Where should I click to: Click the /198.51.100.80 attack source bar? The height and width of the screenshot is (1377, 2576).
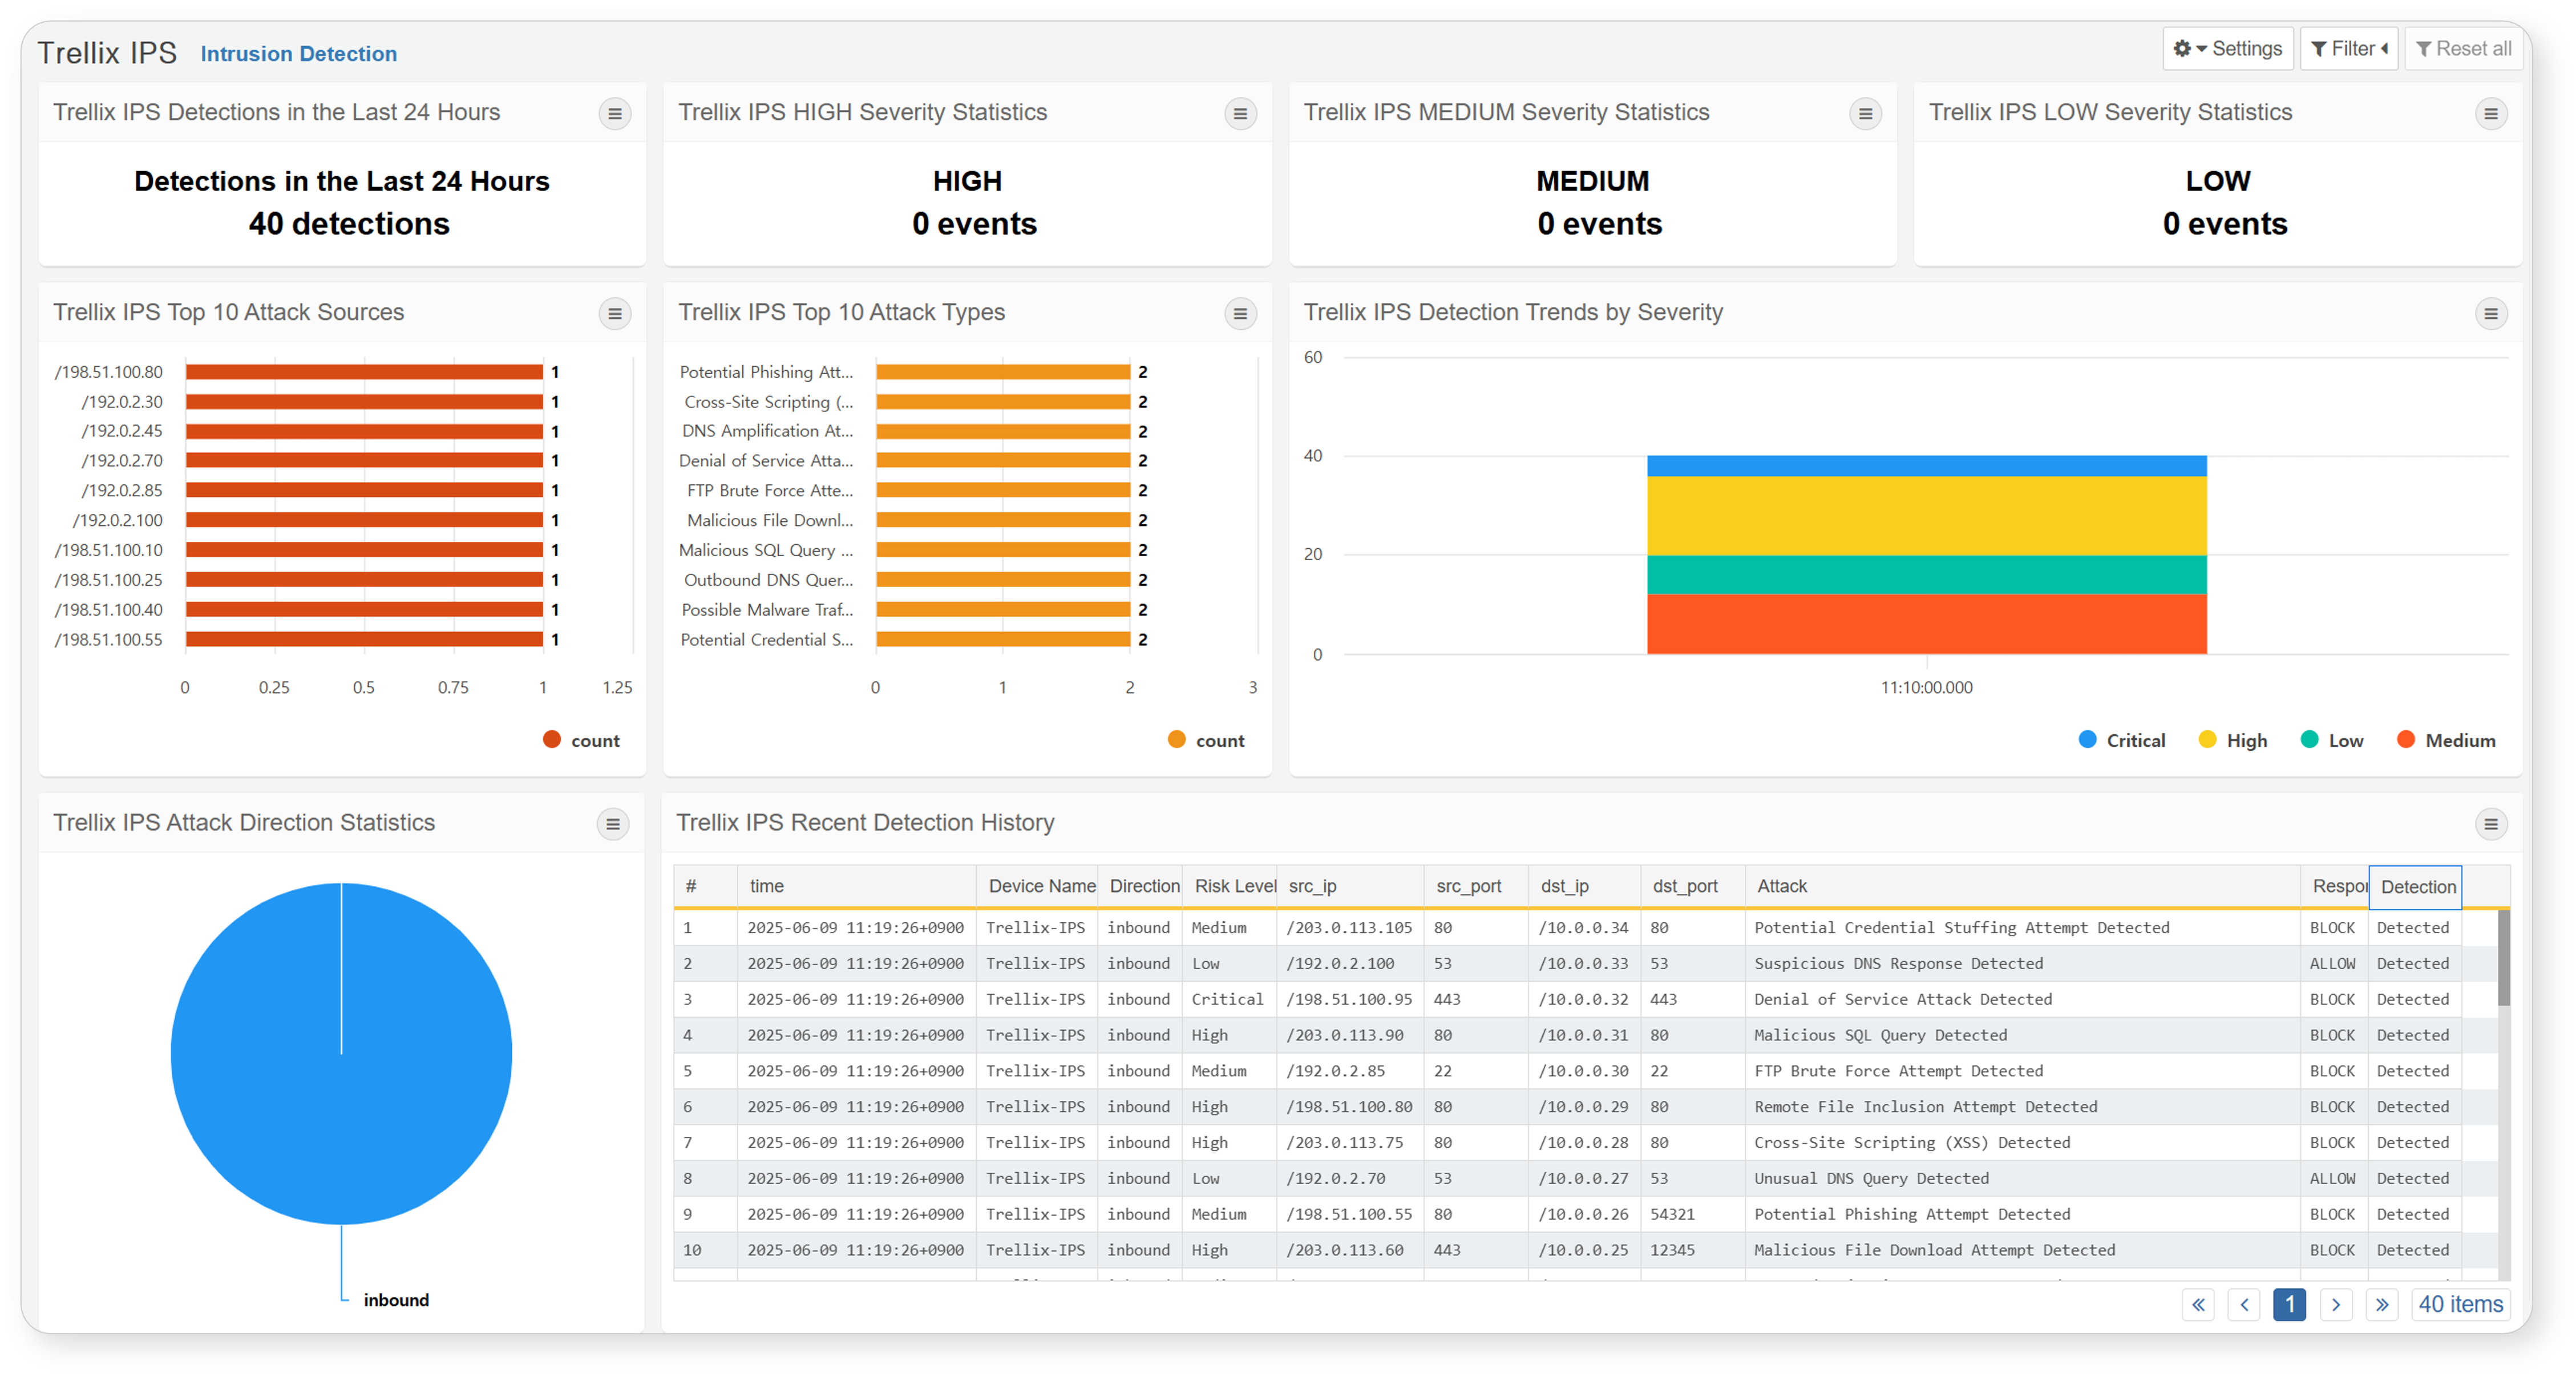click(364, 372)
